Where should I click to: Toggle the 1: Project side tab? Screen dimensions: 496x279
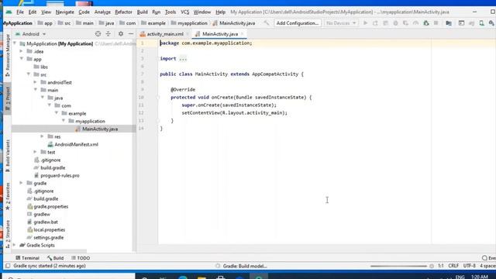7,98
